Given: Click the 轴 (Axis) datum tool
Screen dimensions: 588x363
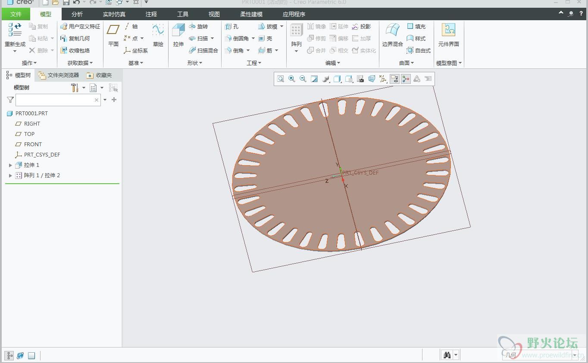Looking at the screenshot, I should point(131,26).
